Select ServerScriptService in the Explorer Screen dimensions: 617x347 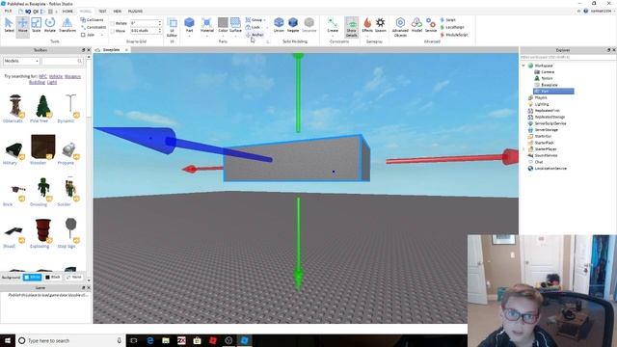tap(550, 123)
